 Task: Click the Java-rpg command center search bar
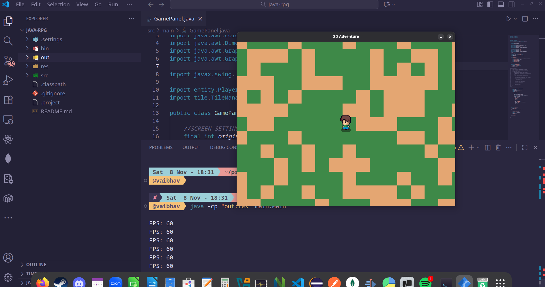point(274,4)
